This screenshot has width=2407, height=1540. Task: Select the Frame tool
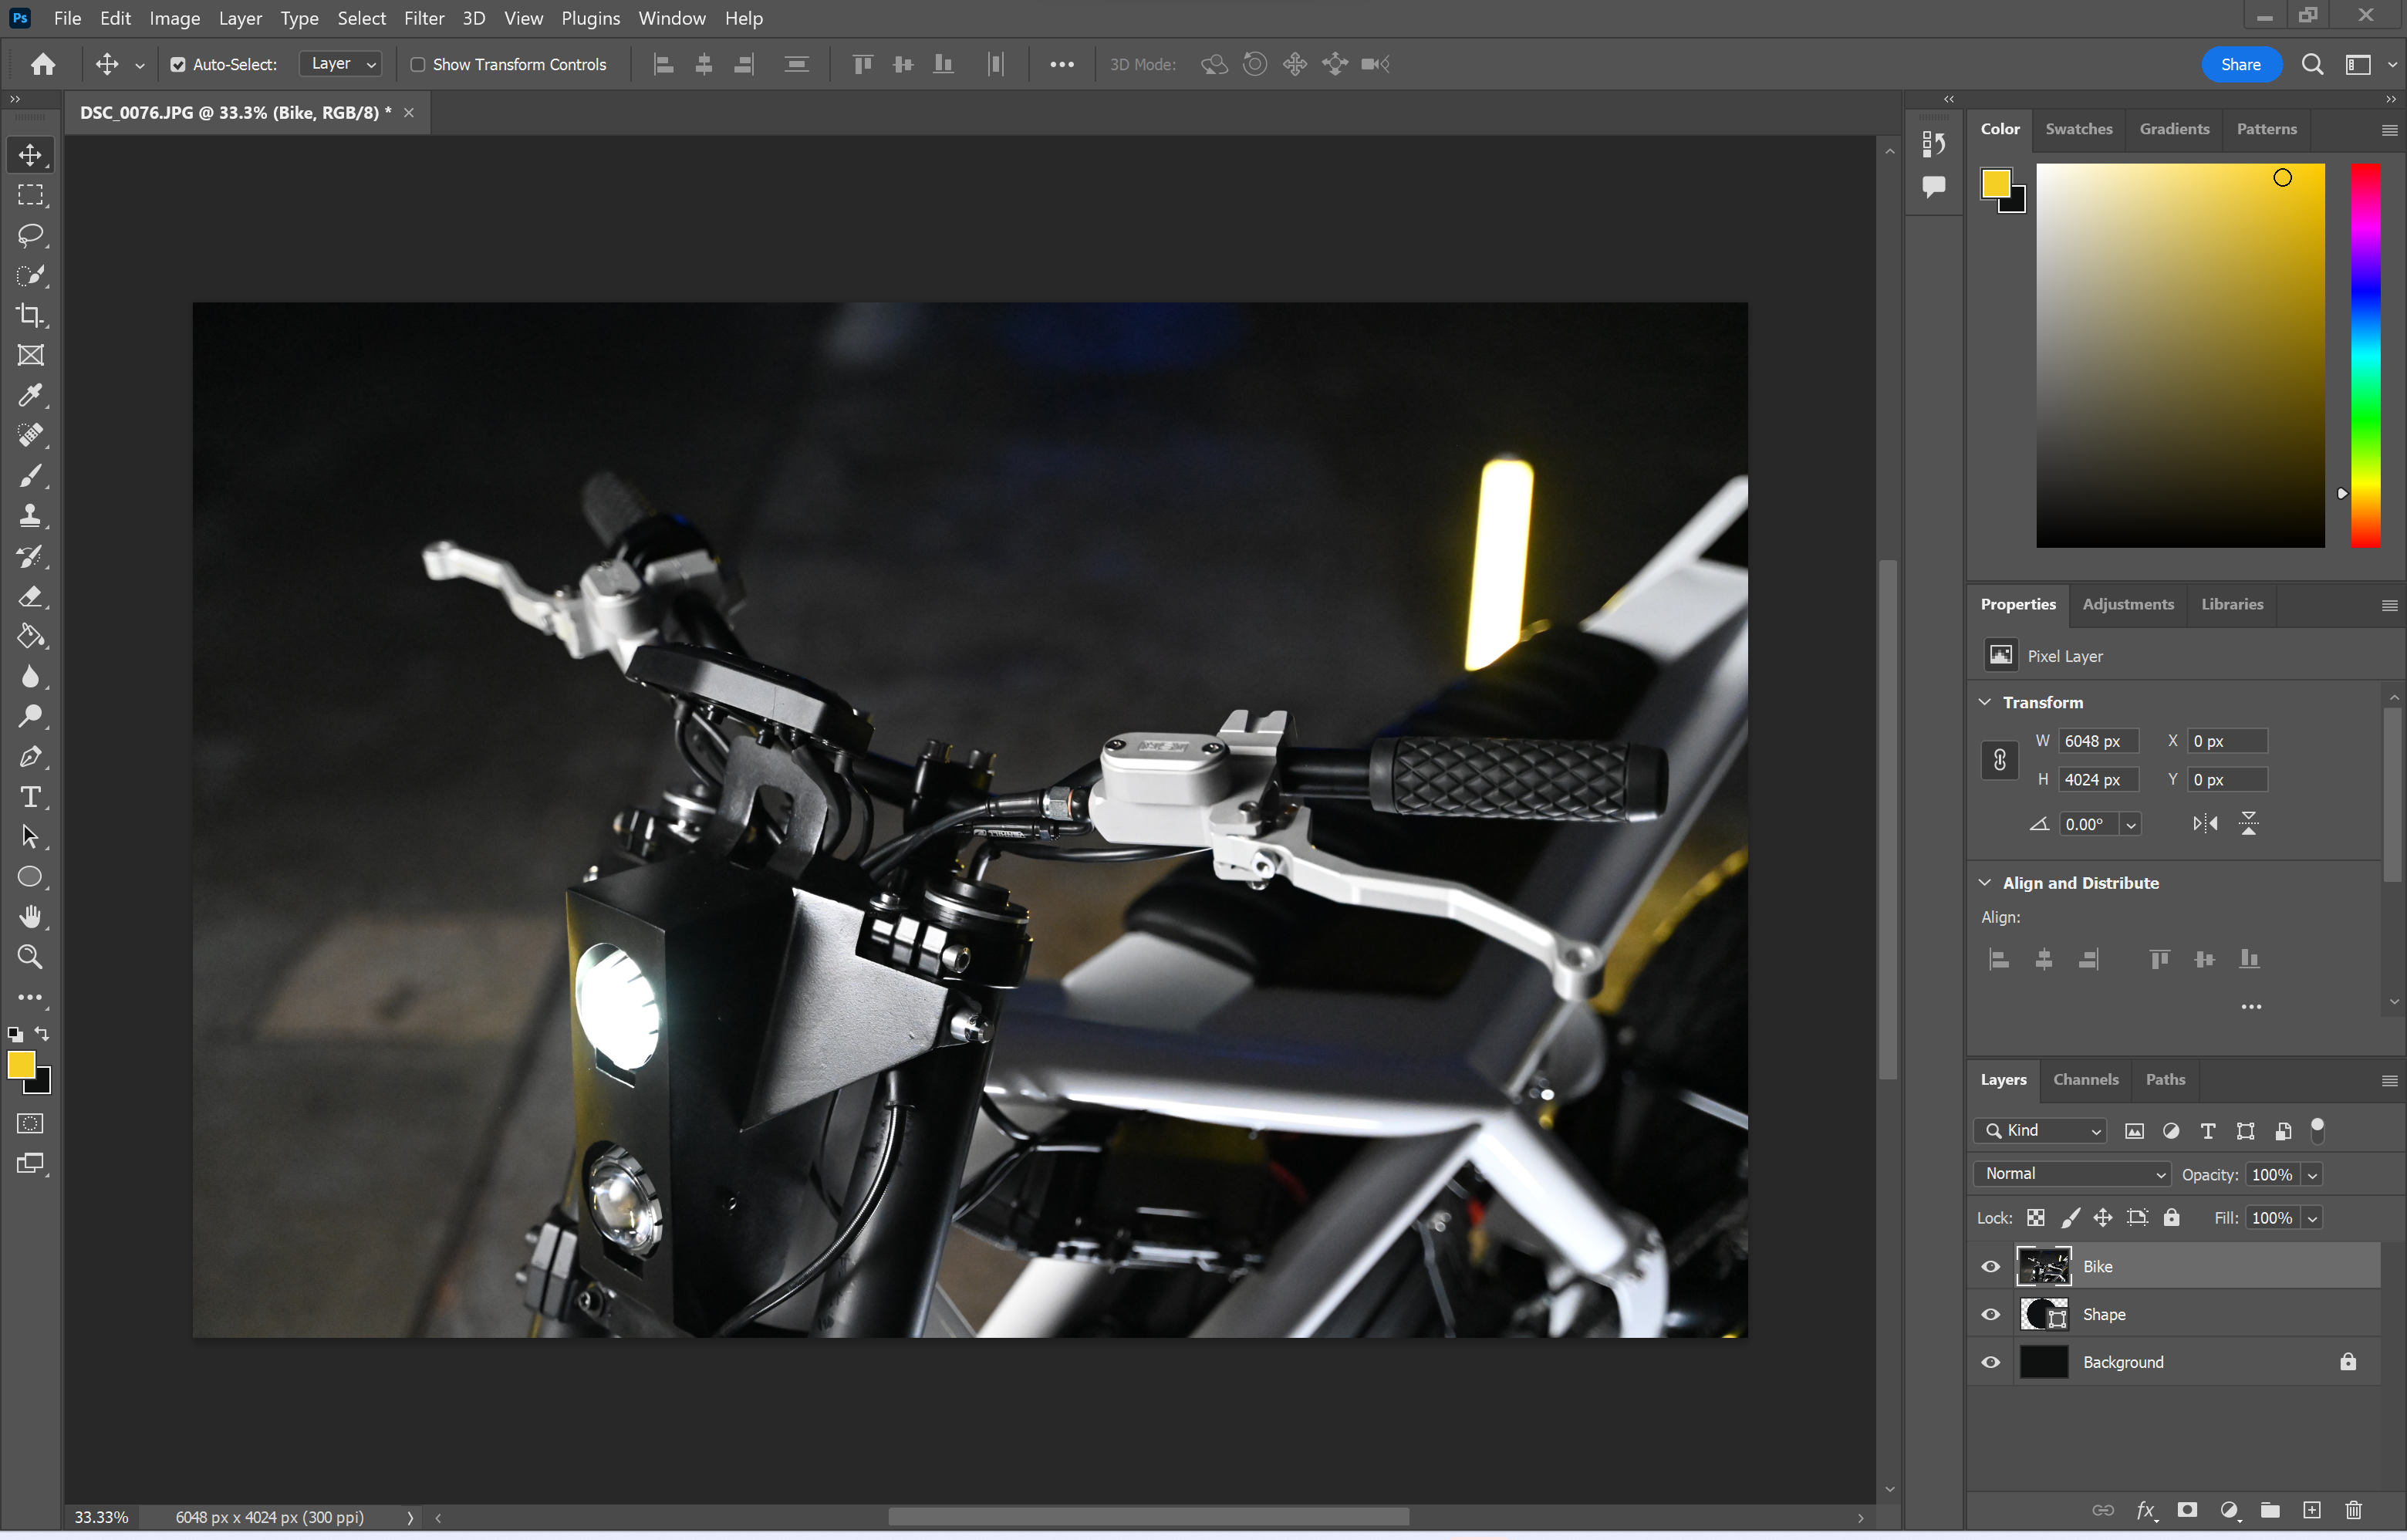point(30,355)
